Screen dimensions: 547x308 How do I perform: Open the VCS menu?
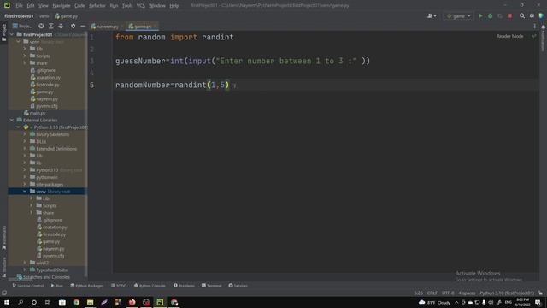[x=140, y=6]
